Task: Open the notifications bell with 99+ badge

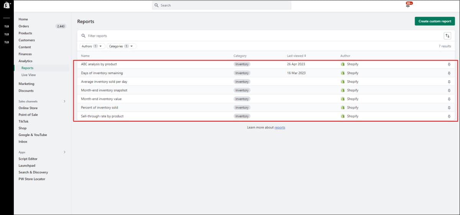Action: 409,5
